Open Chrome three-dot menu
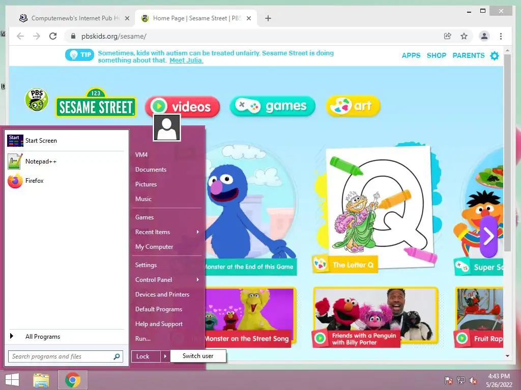Screen dimensions: 521x390 click(501, 36)
